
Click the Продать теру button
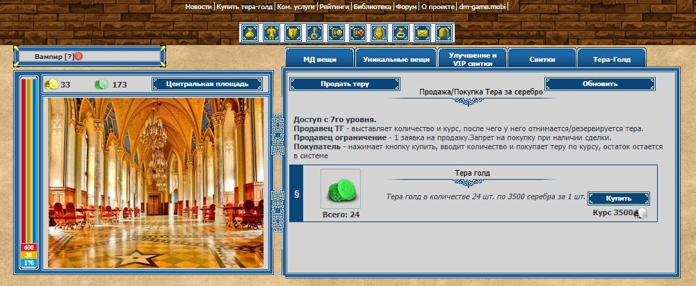tap(345, 84)
